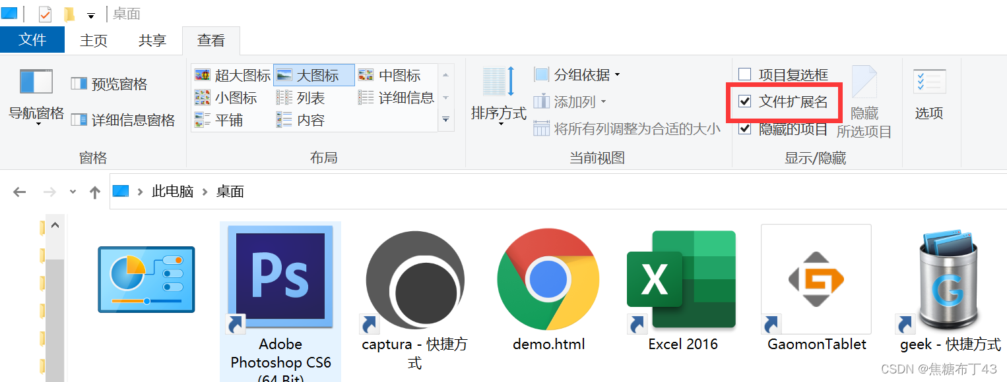Click 此电脑 in the address bar
1007x382 pixels.
pos(172,192)
